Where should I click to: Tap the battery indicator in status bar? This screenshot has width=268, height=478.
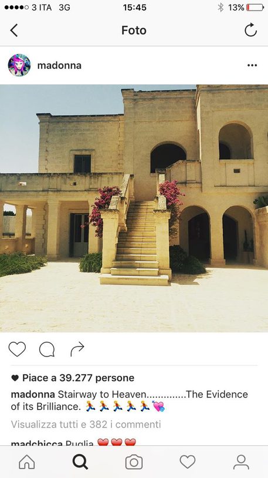coord(255,7)
